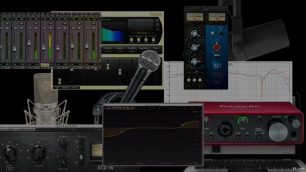Screen dimensions: 306x172
Task: Mute the mixer channel showing vol -4.6
Action: [36, 28]
